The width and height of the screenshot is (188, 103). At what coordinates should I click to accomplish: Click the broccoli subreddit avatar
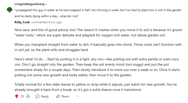pos(9,10)
